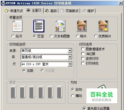Enable the 打印预览 checkbox

[x=83, y=63]
